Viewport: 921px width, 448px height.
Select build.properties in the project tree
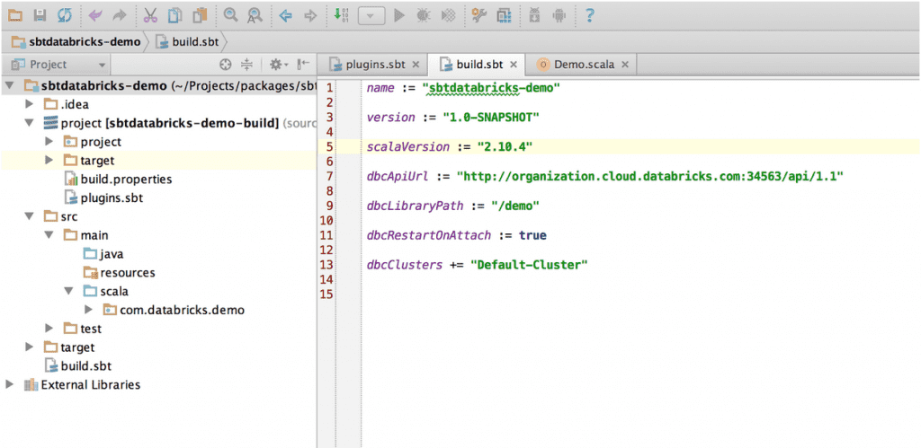[x=125, y=179]
